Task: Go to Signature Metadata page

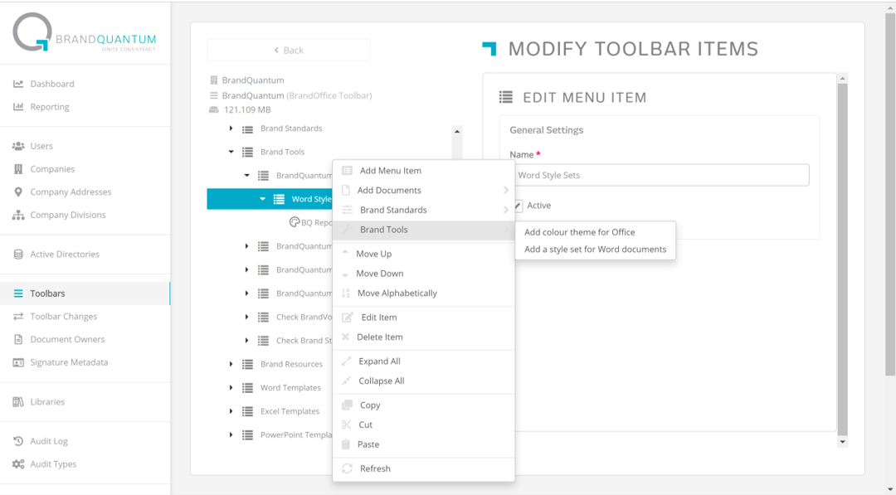Action: point(69,362)
